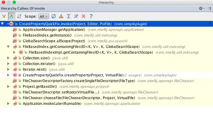Click the Autoscroll to source icon
Viewport: 213px width, 133px height.
point(61,16)
